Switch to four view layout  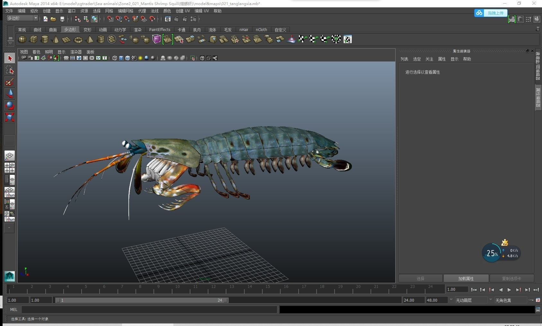[x=10, y=168]
